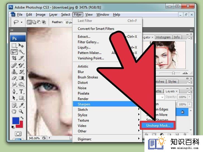Image resolution: width=203 pixels, height=152 pixels.
Task: Select the Crop tool
Action: coord(14,58)
